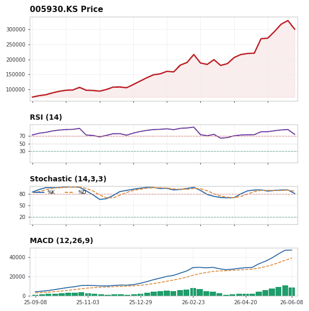Click the 26-04-20 date label
309x311 pixels.
[x=246, y=303]
